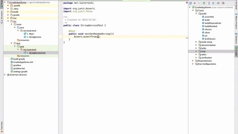This screenshot has width=238, height=134.
Task: Open settings.gradle file
Action: click(20, 71)
